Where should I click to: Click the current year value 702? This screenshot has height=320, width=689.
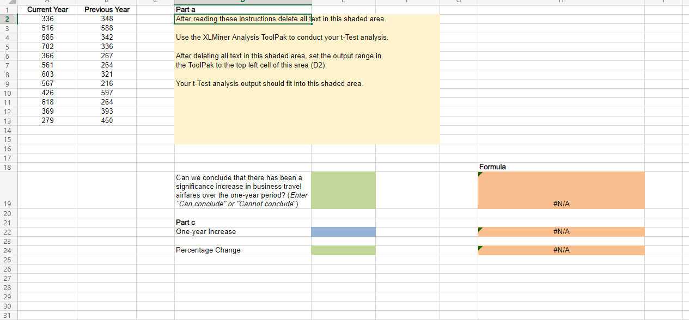pos(47,47)
